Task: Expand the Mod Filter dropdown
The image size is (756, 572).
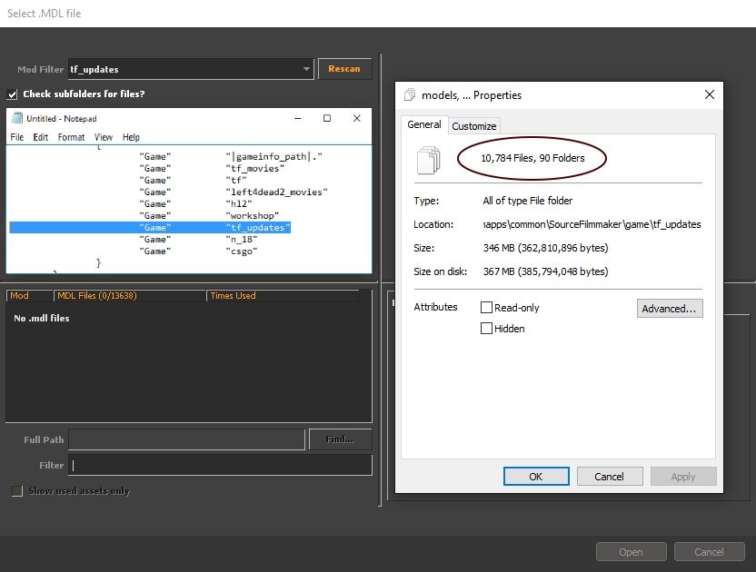Action: [x=306, y=69]
